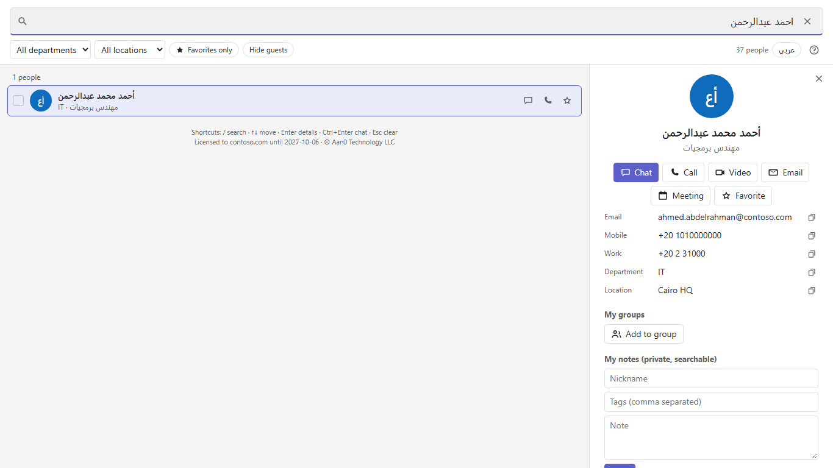Click the search magnifier icon
Viewport: 833px width, 468px height.
23,21
